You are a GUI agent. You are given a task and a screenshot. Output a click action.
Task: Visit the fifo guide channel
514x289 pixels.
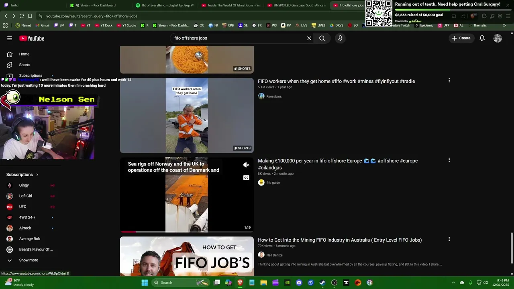click(273, 183)
